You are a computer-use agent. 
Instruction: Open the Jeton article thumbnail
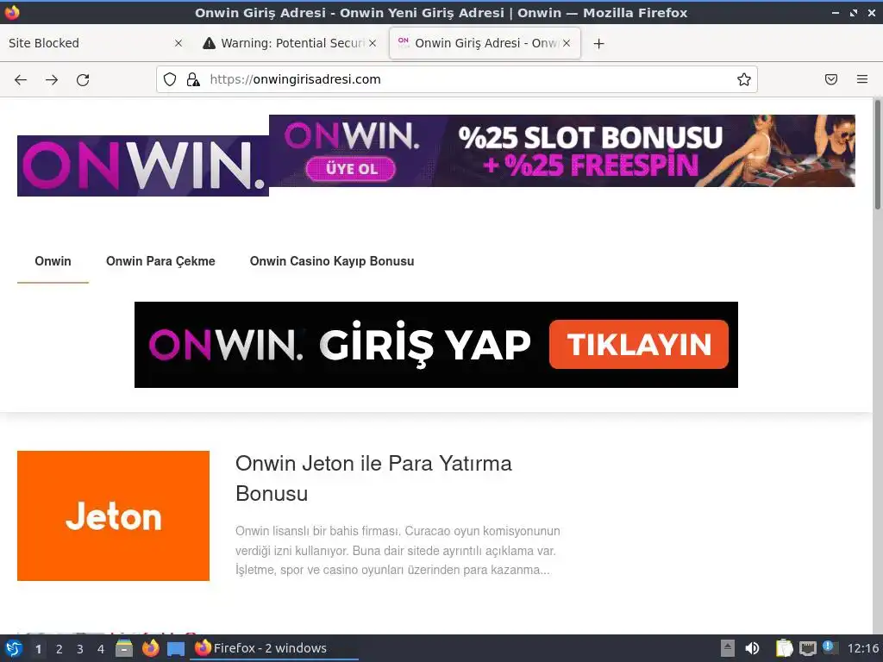coord(113,515)
